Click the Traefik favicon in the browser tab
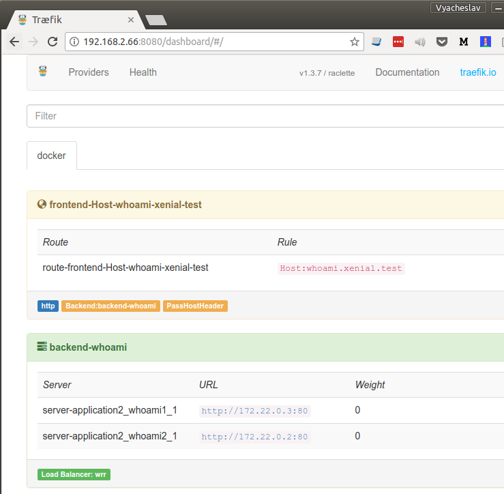The height and width of the screenshot is (494, 504). pos(23,20)
